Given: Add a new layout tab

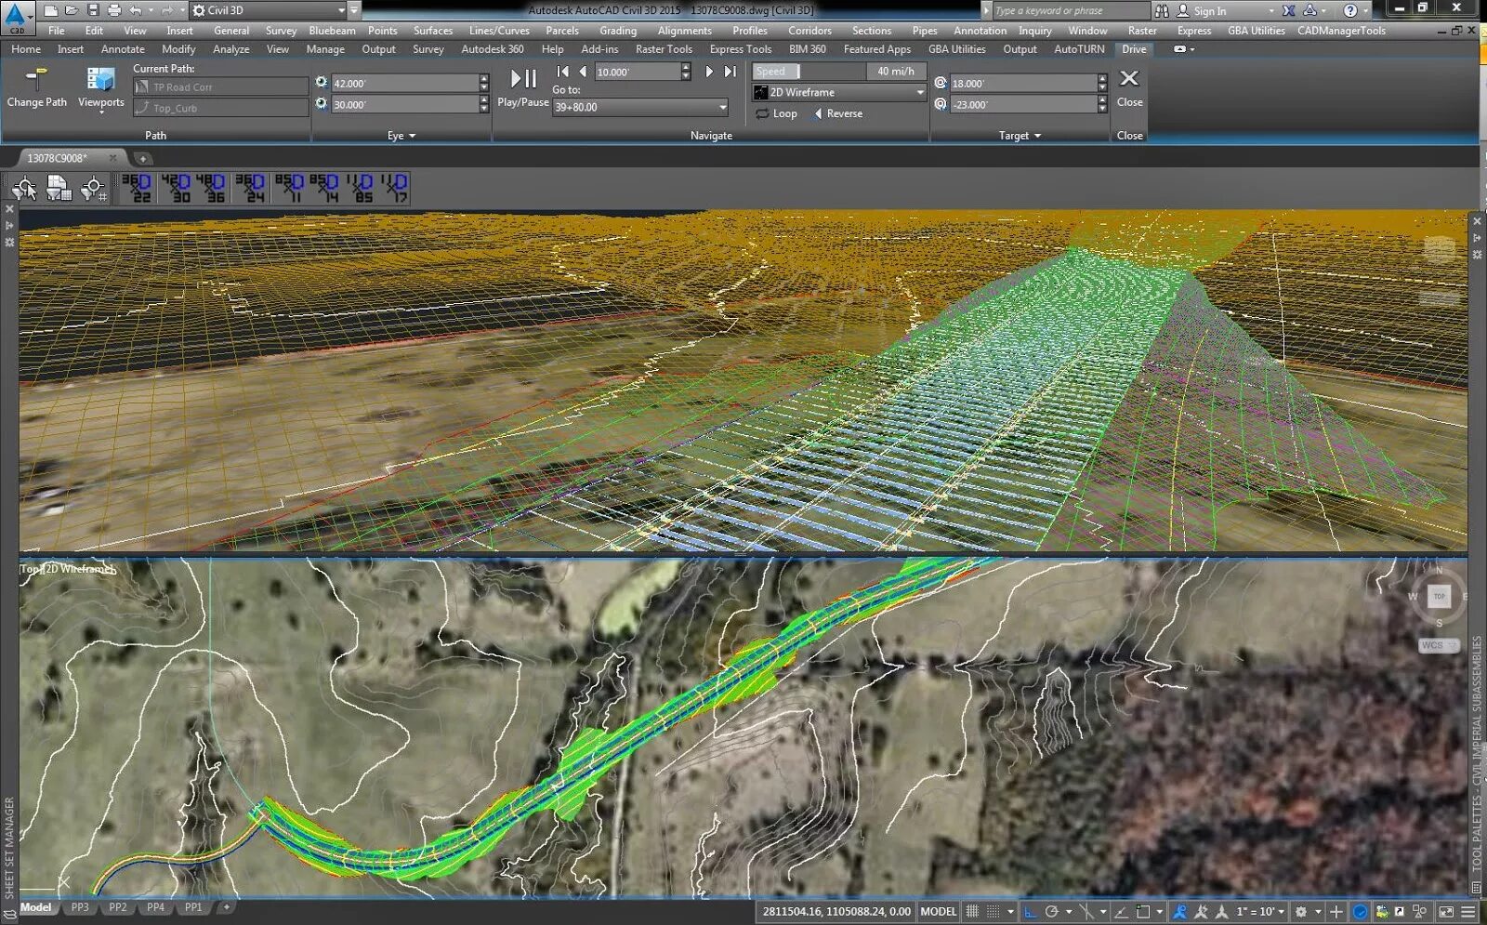Looking at the screenshot, I should click(x=226, y=907).
